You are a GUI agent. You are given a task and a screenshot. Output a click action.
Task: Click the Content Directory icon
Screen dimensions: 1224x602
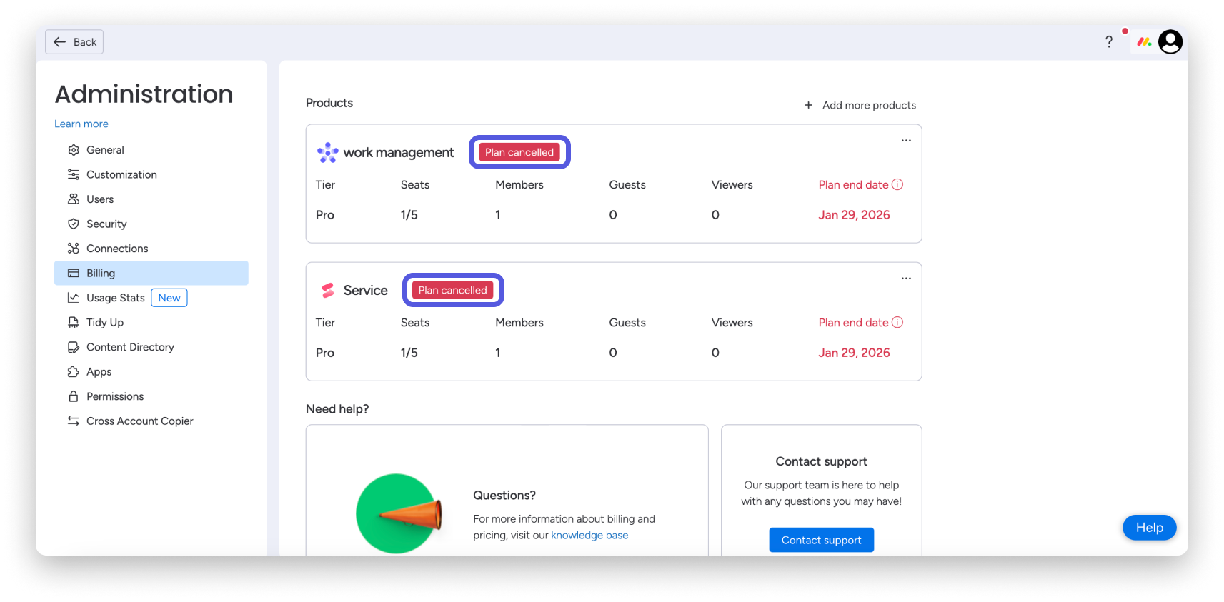[74, 347]
